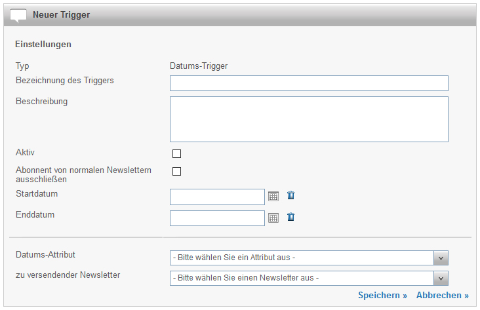Click the Aktiv label text
Screen dimensions: 480x310
(25, 152)
